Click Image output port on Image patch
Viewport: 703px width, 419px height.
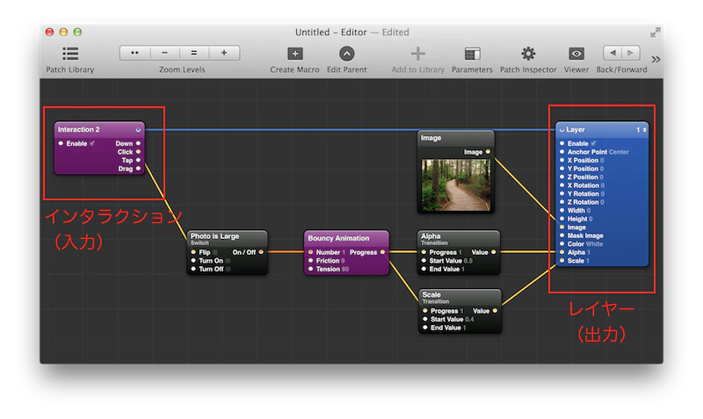(x=488, y=152)
